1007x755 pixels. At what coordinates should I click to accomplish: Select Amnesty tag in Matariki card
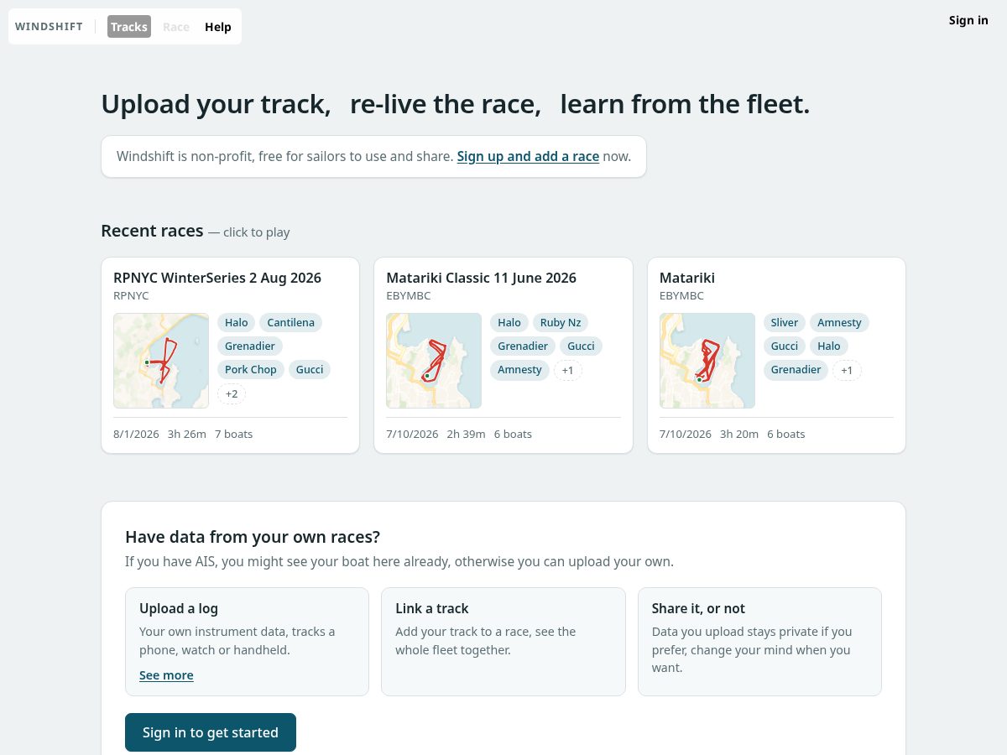pos(839,323)
